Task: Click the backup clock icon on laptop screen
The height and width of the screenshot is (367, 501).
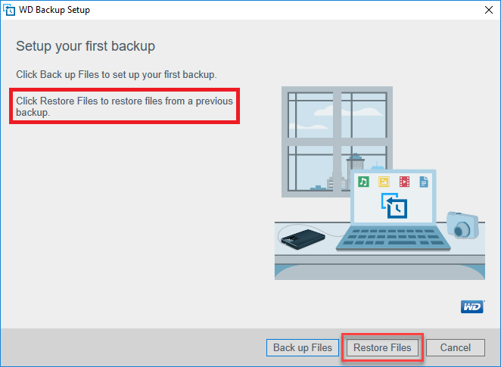Action: 394,206
